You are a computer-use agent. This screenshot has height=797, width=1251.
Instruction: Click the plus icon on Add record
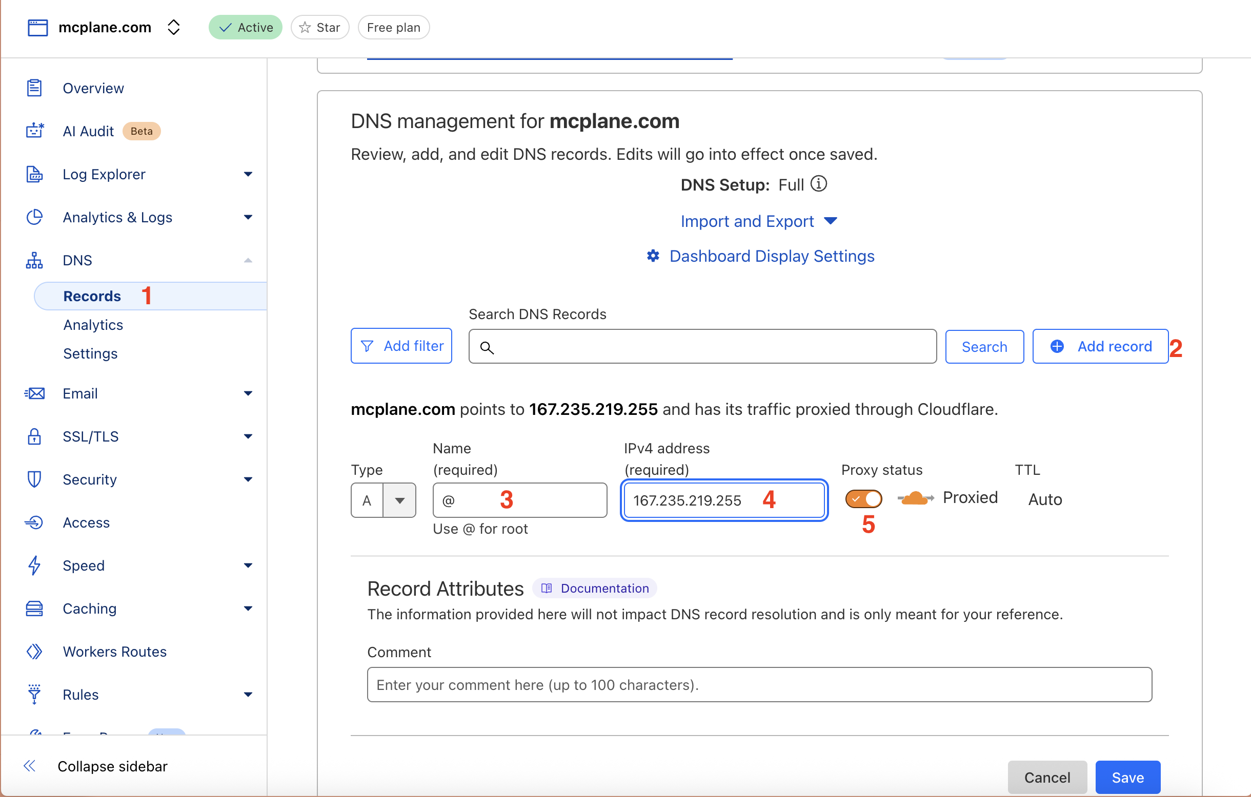1057,346
